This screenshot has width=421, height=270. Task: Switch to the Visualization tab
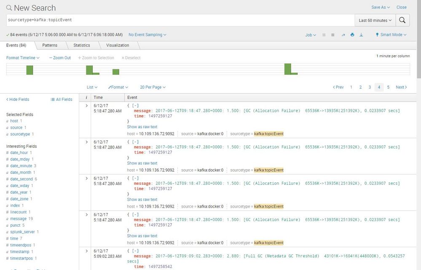[x=118, y=45]
